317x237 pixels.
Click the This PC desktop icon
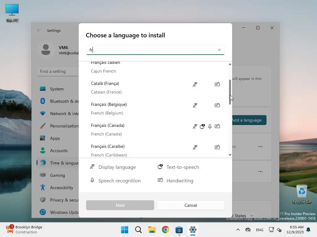coord(12,13)
